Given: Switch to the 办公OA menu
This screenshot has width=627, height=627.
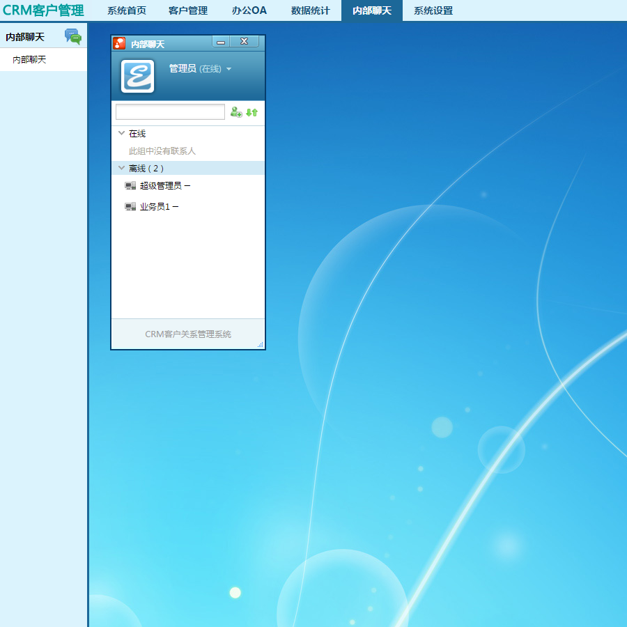Looking at the screenshot, I should point(249,10).
